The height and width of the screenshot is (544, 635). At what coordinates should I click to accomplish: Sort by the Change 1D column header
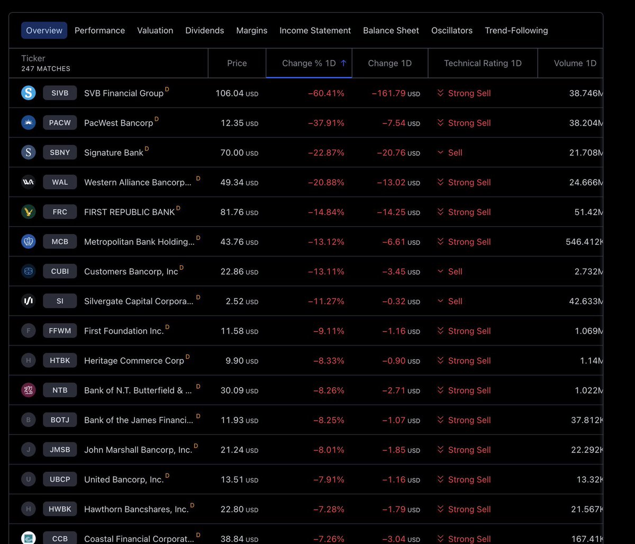coord(390,63)
